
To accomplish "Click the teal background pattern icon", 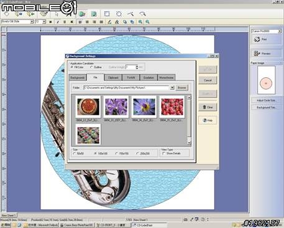I will tap(94, 14).
